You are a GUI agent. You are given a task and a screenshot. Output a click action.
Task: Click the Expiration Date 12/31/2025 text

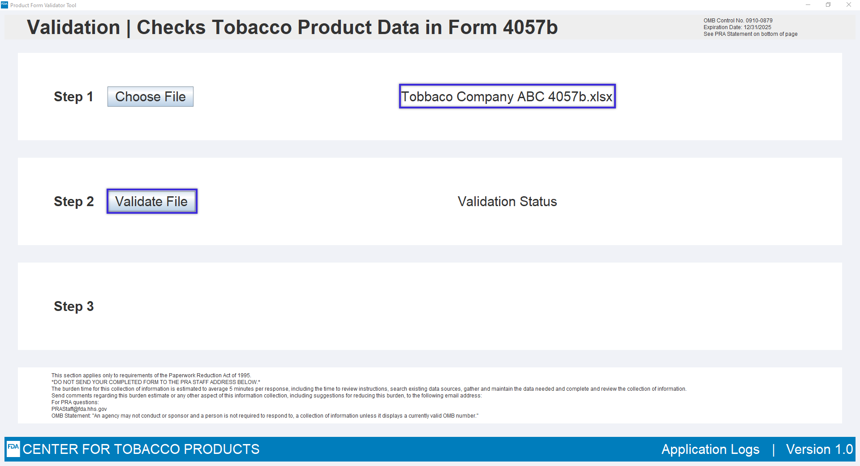coord(737,27)
